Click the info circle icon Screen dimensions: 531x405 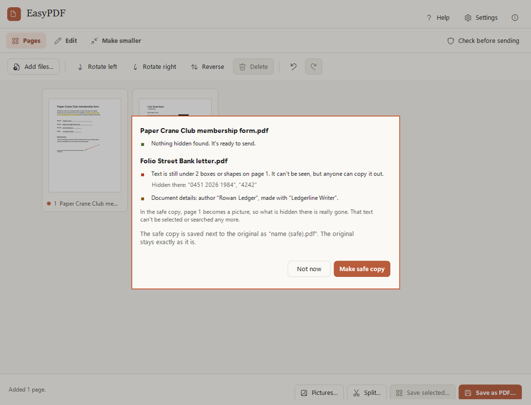pos(515,18)
